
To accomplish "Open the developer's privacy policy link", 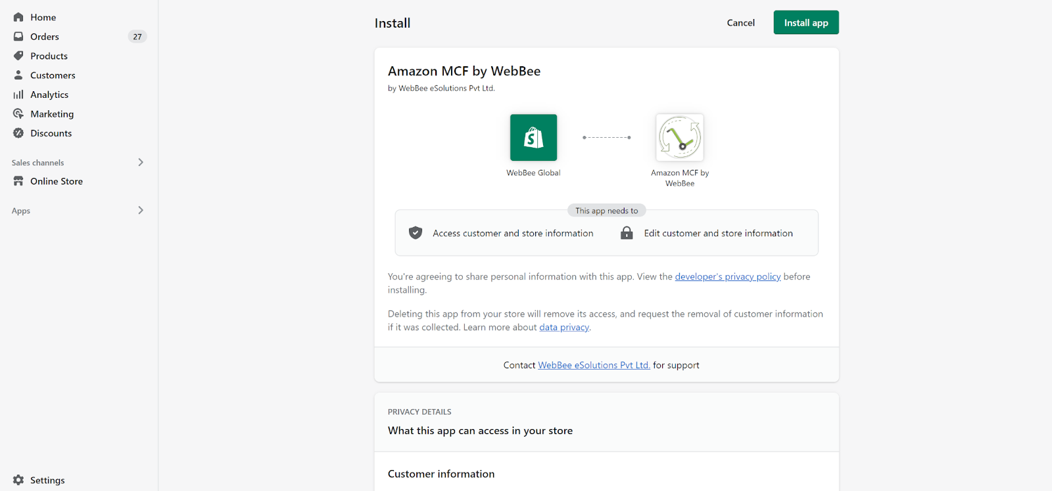I will 727,276.
